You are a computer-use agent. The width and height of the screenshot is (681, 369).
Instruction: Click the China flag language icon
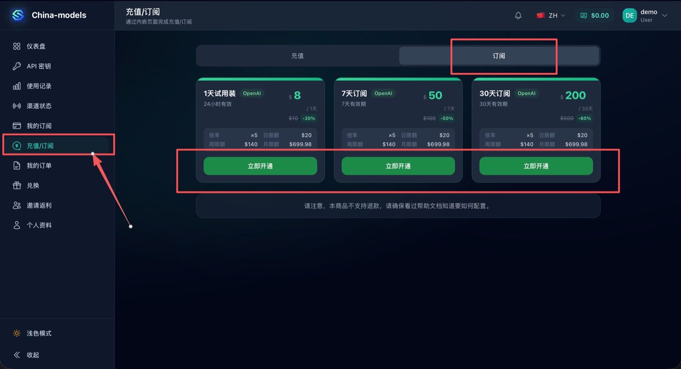541,15
